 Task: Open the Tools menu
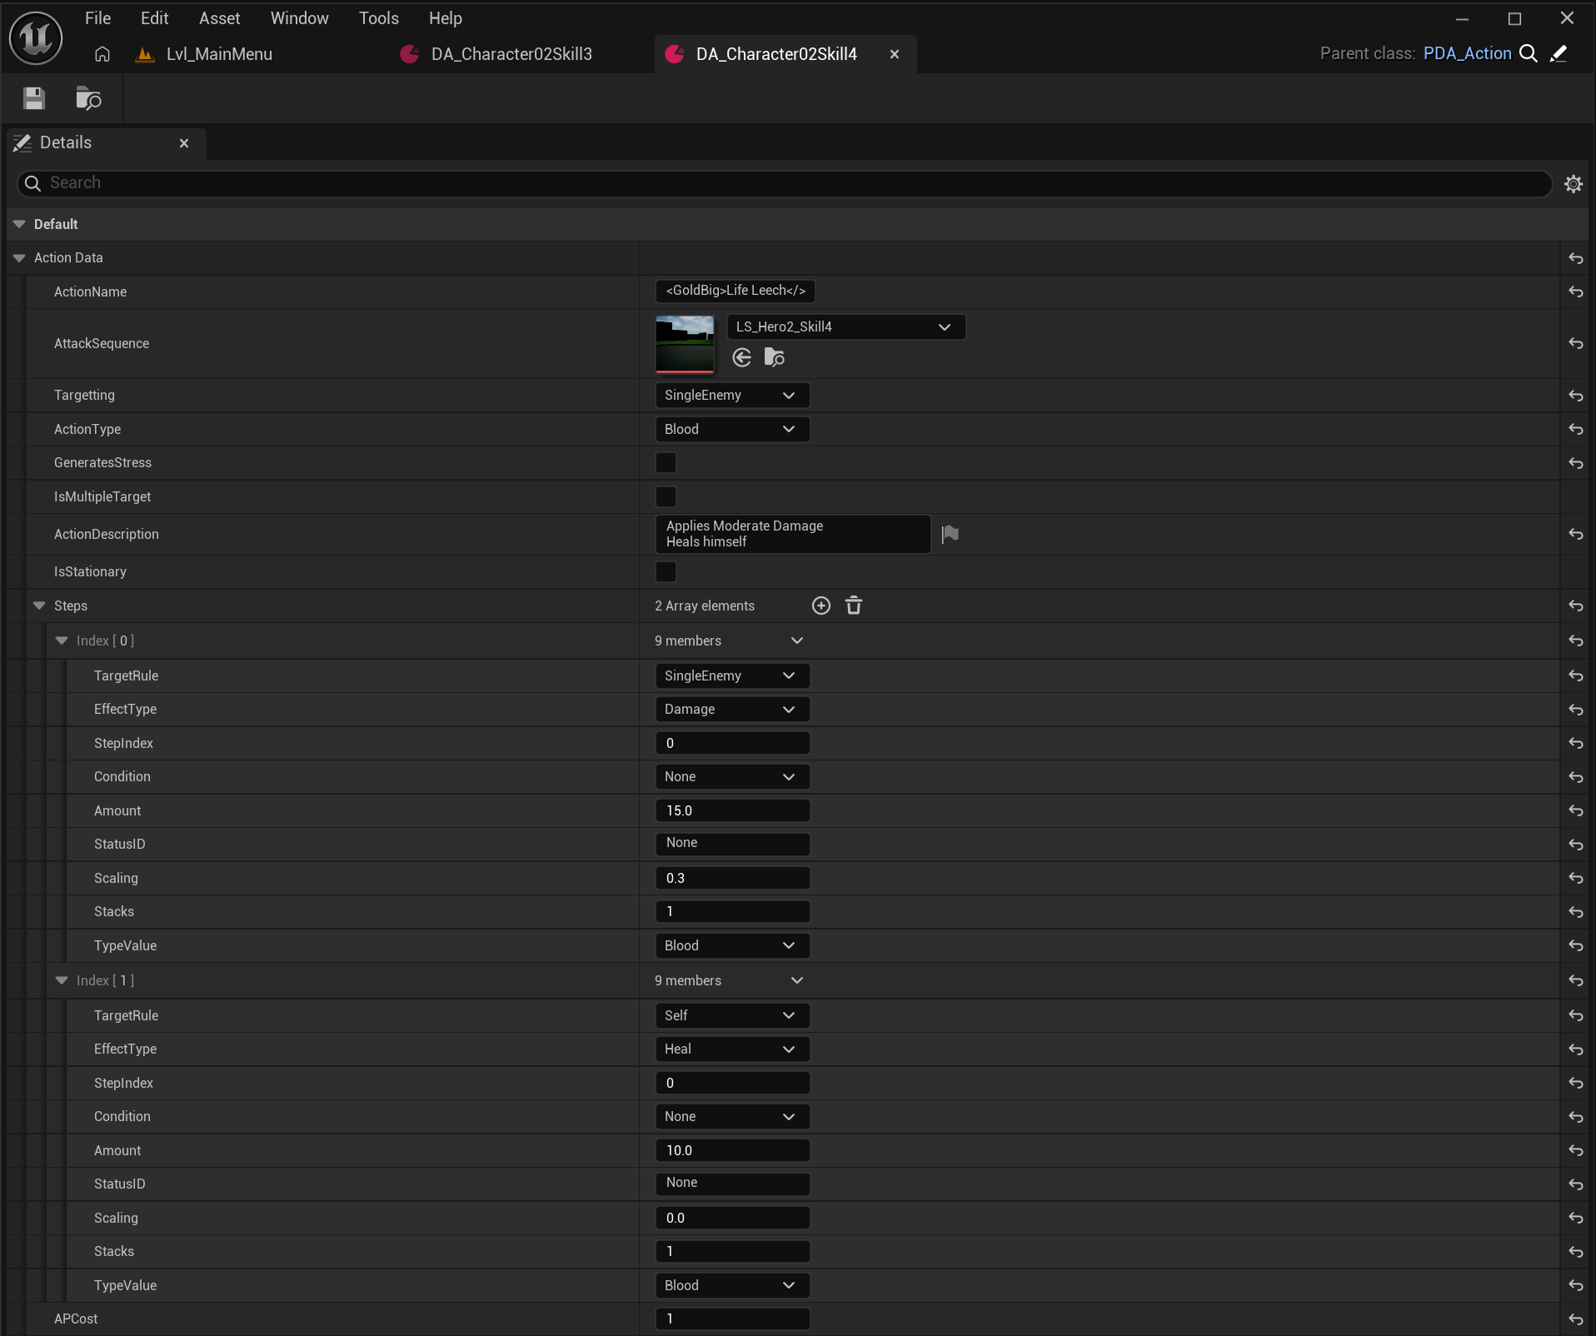tap(378, 17)
